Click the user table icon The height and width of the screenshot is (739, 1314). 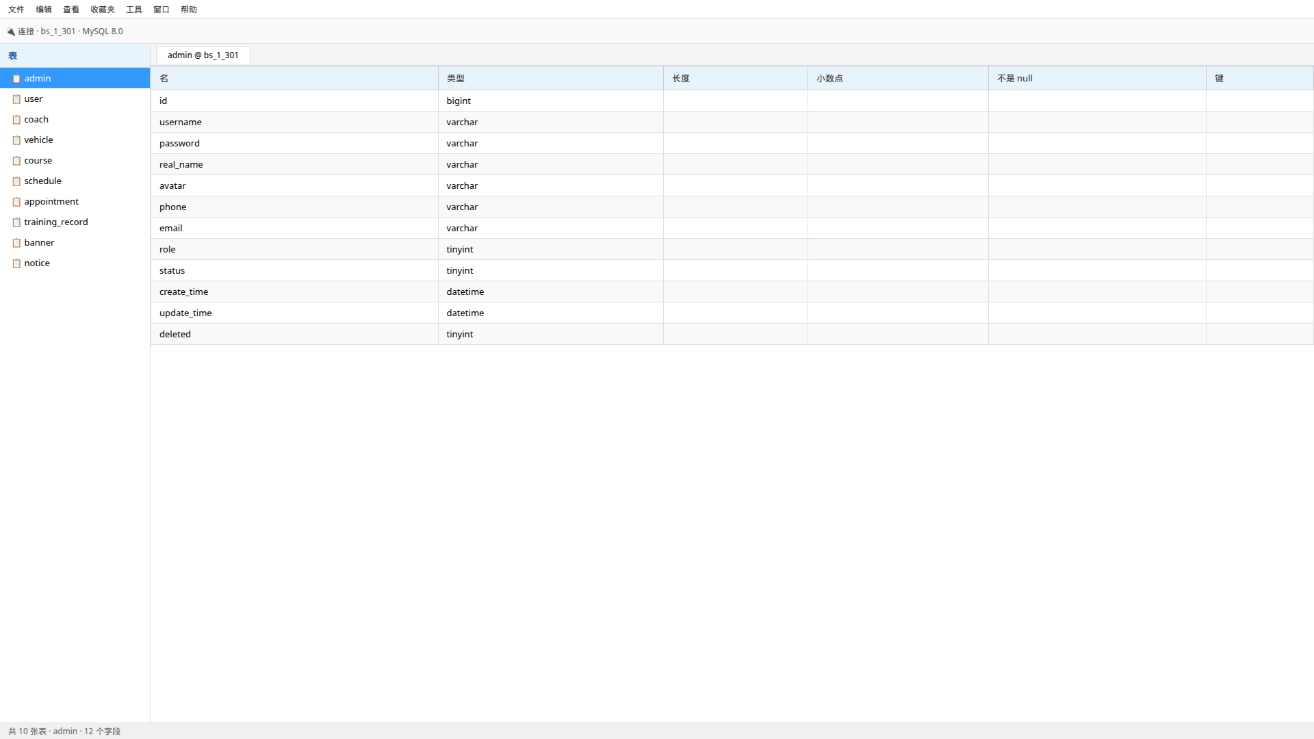[x=16, y=99]
